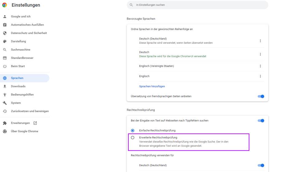Open the three-dot menu for Englisch (Vereinigte Staaten)

[260, 66]
